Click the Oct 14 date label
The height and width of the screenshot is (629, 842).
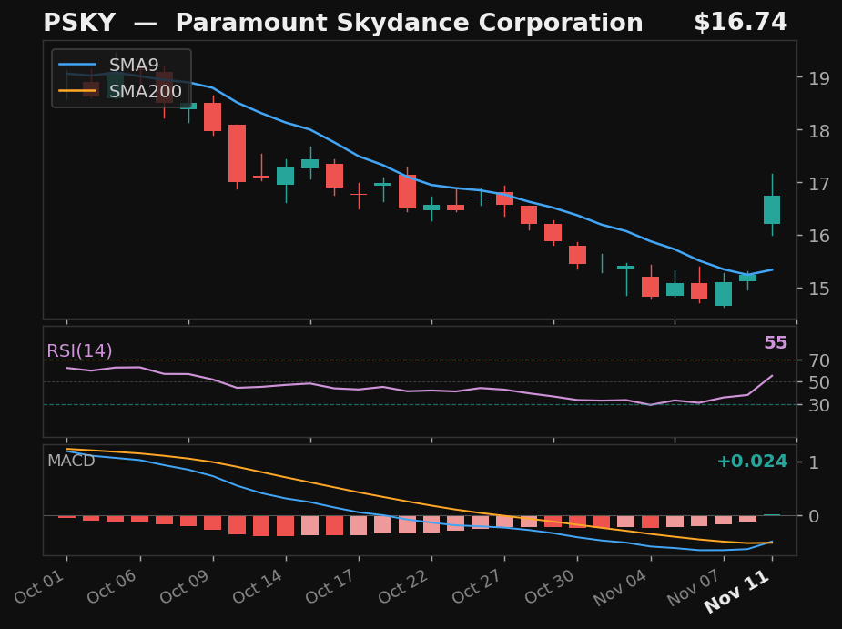(259, 587)
